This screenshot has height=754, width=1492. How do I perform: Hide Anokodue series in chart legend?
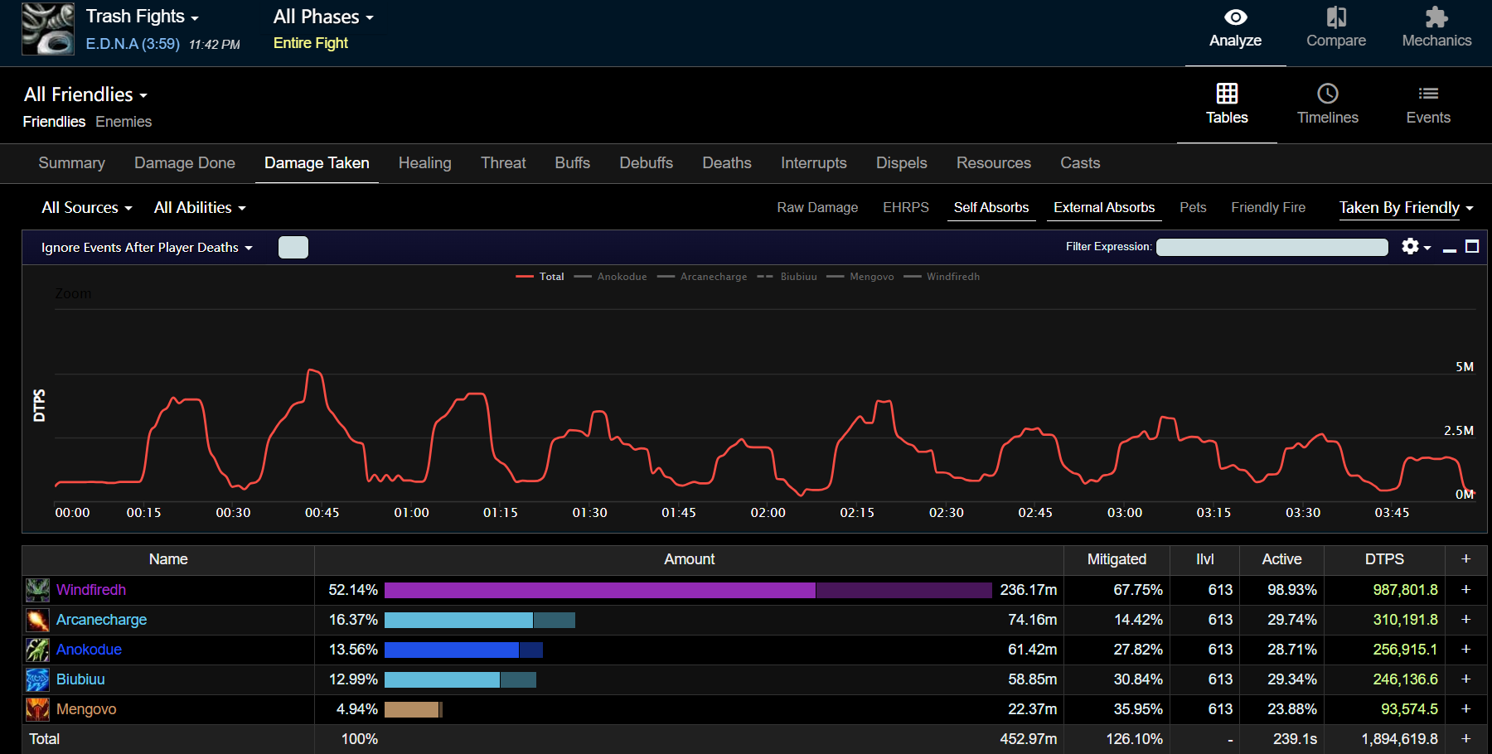622,277
